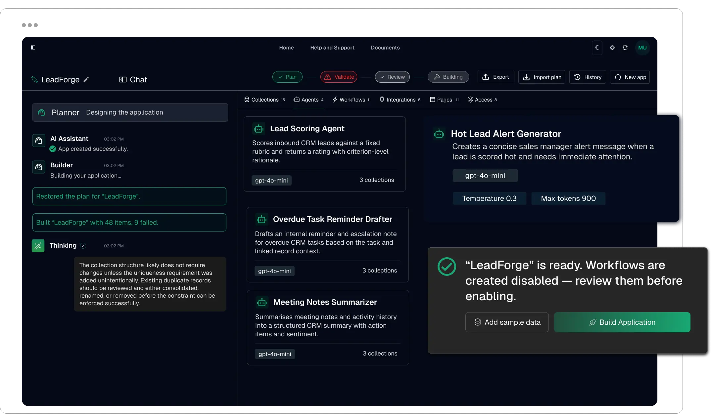
Task: Click the AI Assistant avatar icon
Action: click(39, 141)
